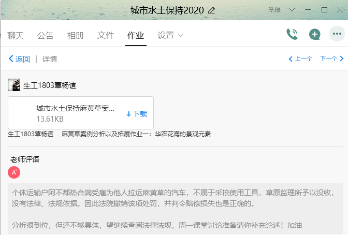The height and width of the screenshot is (235, 348).
Task: Go to previous submission with 上一个
Action: 300,59
